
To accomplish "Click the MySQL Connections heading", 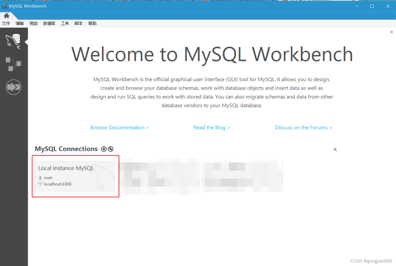I will click(x=66, y=149).
